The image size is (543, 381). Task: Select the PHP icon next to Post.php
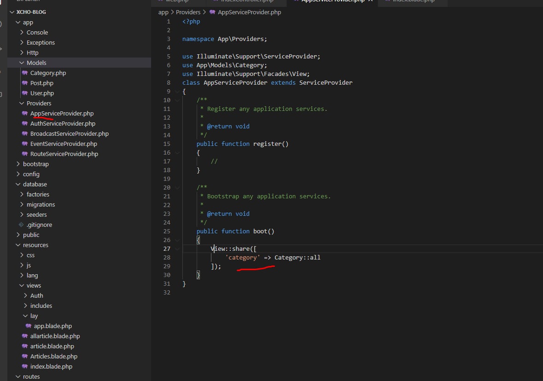pyautogui.click(x=25, y=83)
